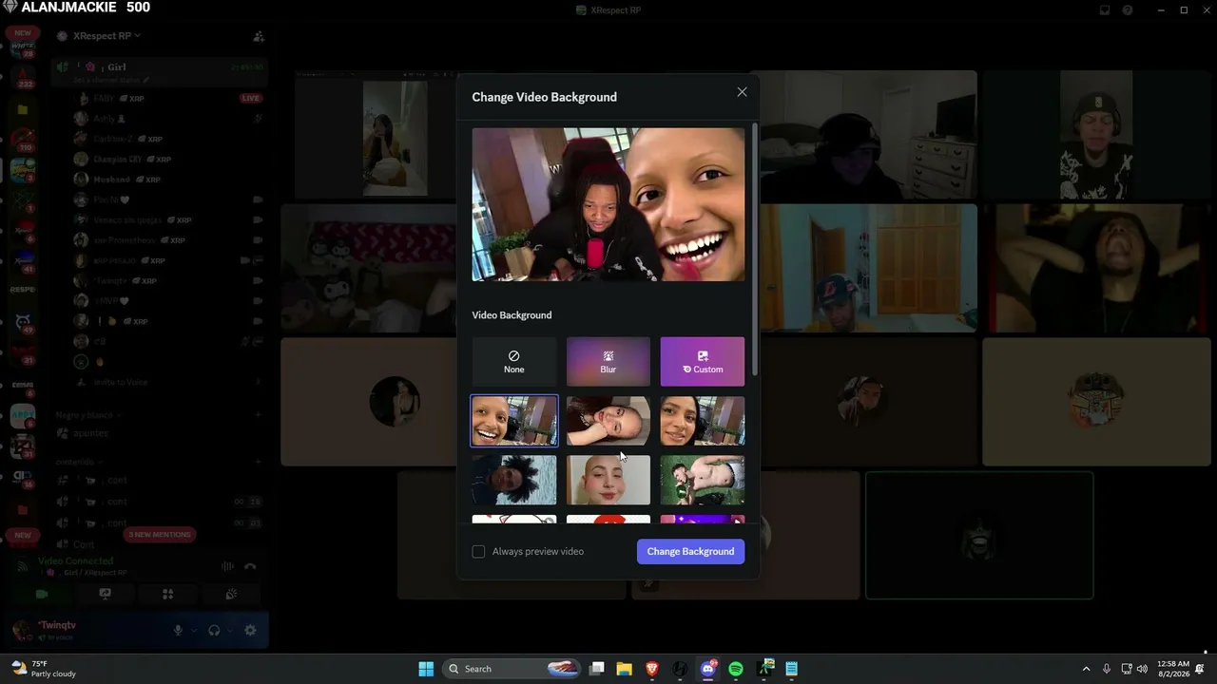Click the Discord taskbar icon
The height and width of the screenshot is (684, 1217).
[708, 669]
